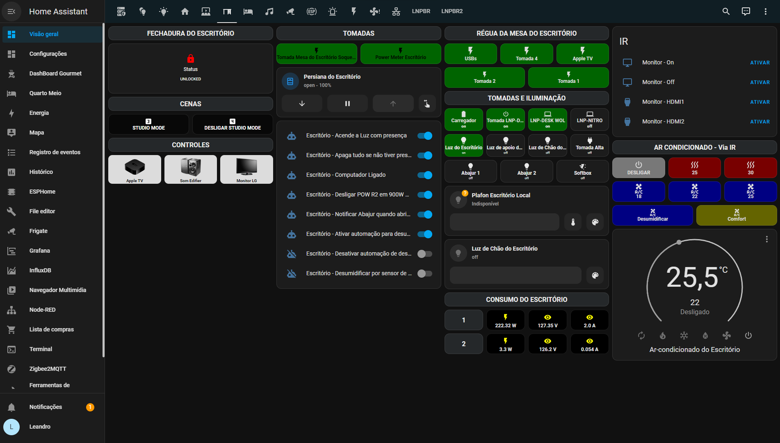Screen dimensions: 780x443
Task: Open color palette for Luz de Chão
Action: click(595, 275)
